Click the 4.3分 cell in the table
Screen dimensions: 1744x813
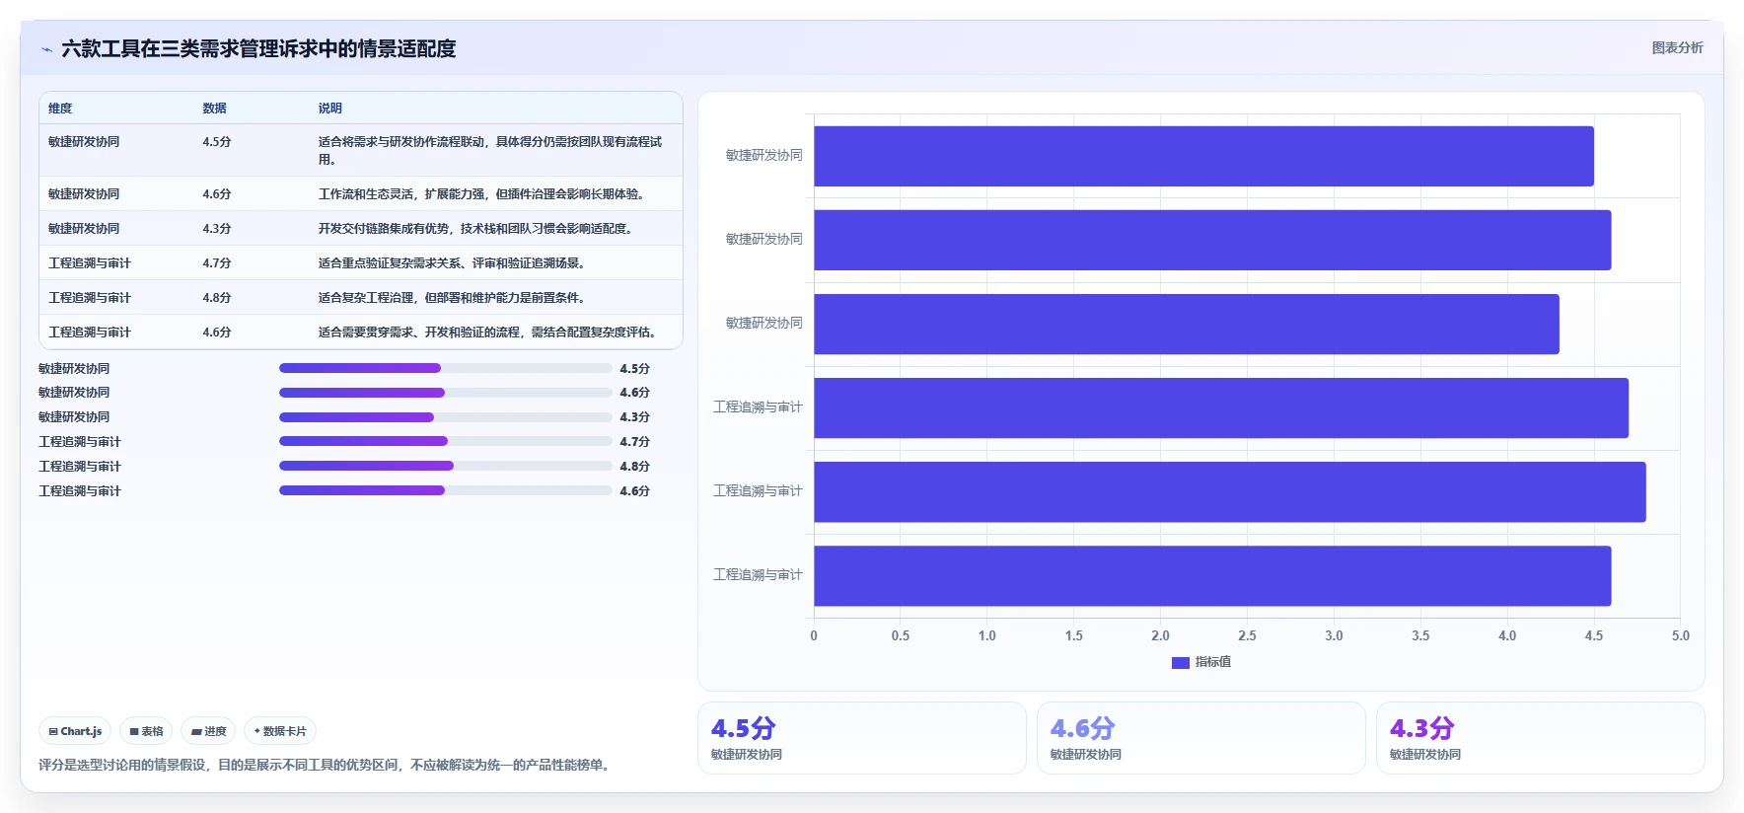tap(217, 229)
